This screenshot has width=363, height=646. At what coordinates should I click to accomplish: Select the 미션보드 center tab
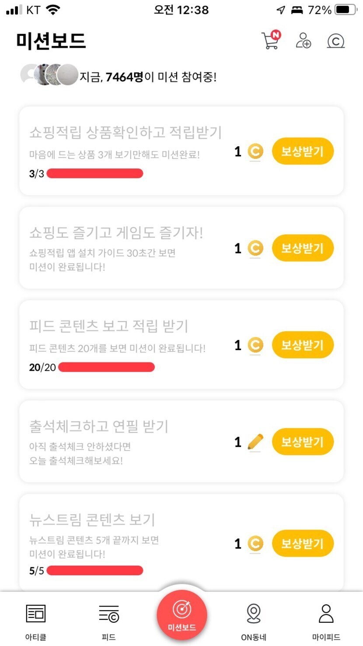181,615
